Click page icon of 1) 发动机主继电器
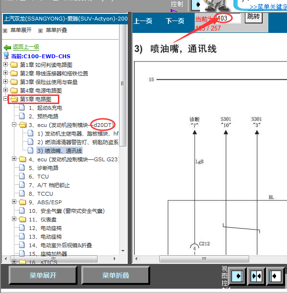287x293 pixels. click(31, 133)
